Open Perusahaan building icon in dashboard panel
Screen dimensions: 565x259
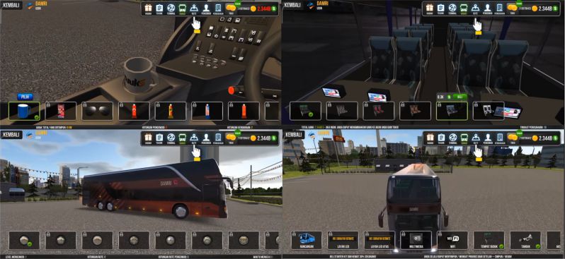point(218,8)
